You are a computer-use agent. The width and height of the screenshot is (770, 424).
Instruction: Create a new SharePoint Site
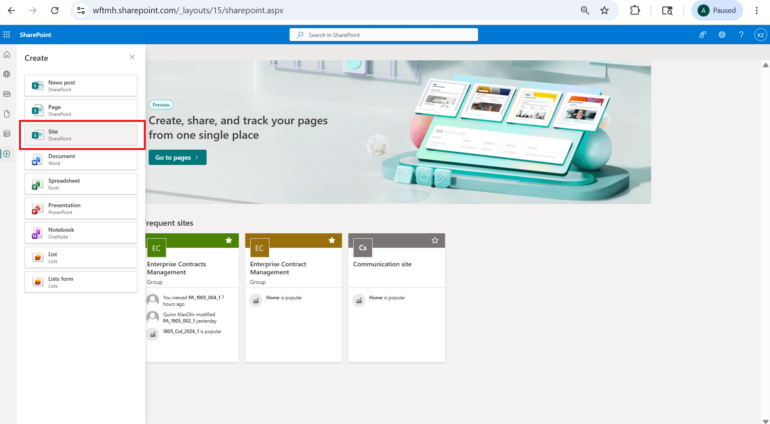pos(81,134)
